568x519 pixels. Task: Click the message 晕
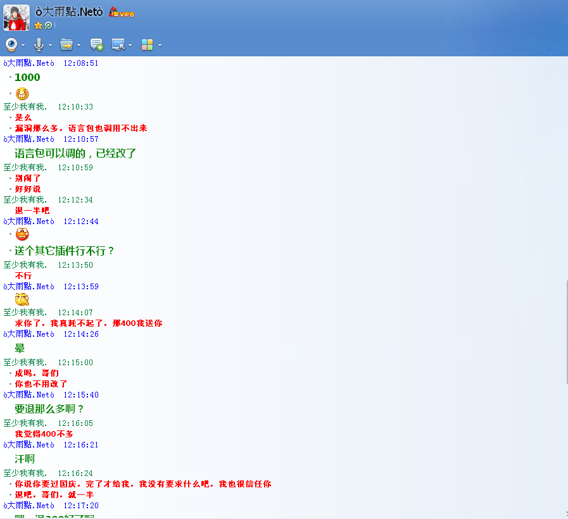point(20,348)
